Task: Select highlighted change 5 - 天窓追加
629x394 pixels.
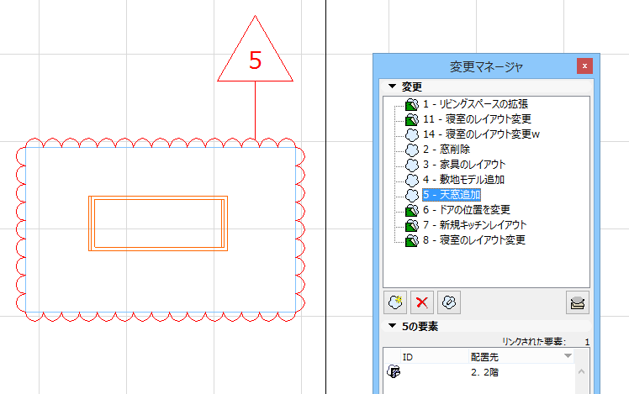Action: [x=452, y=195]
